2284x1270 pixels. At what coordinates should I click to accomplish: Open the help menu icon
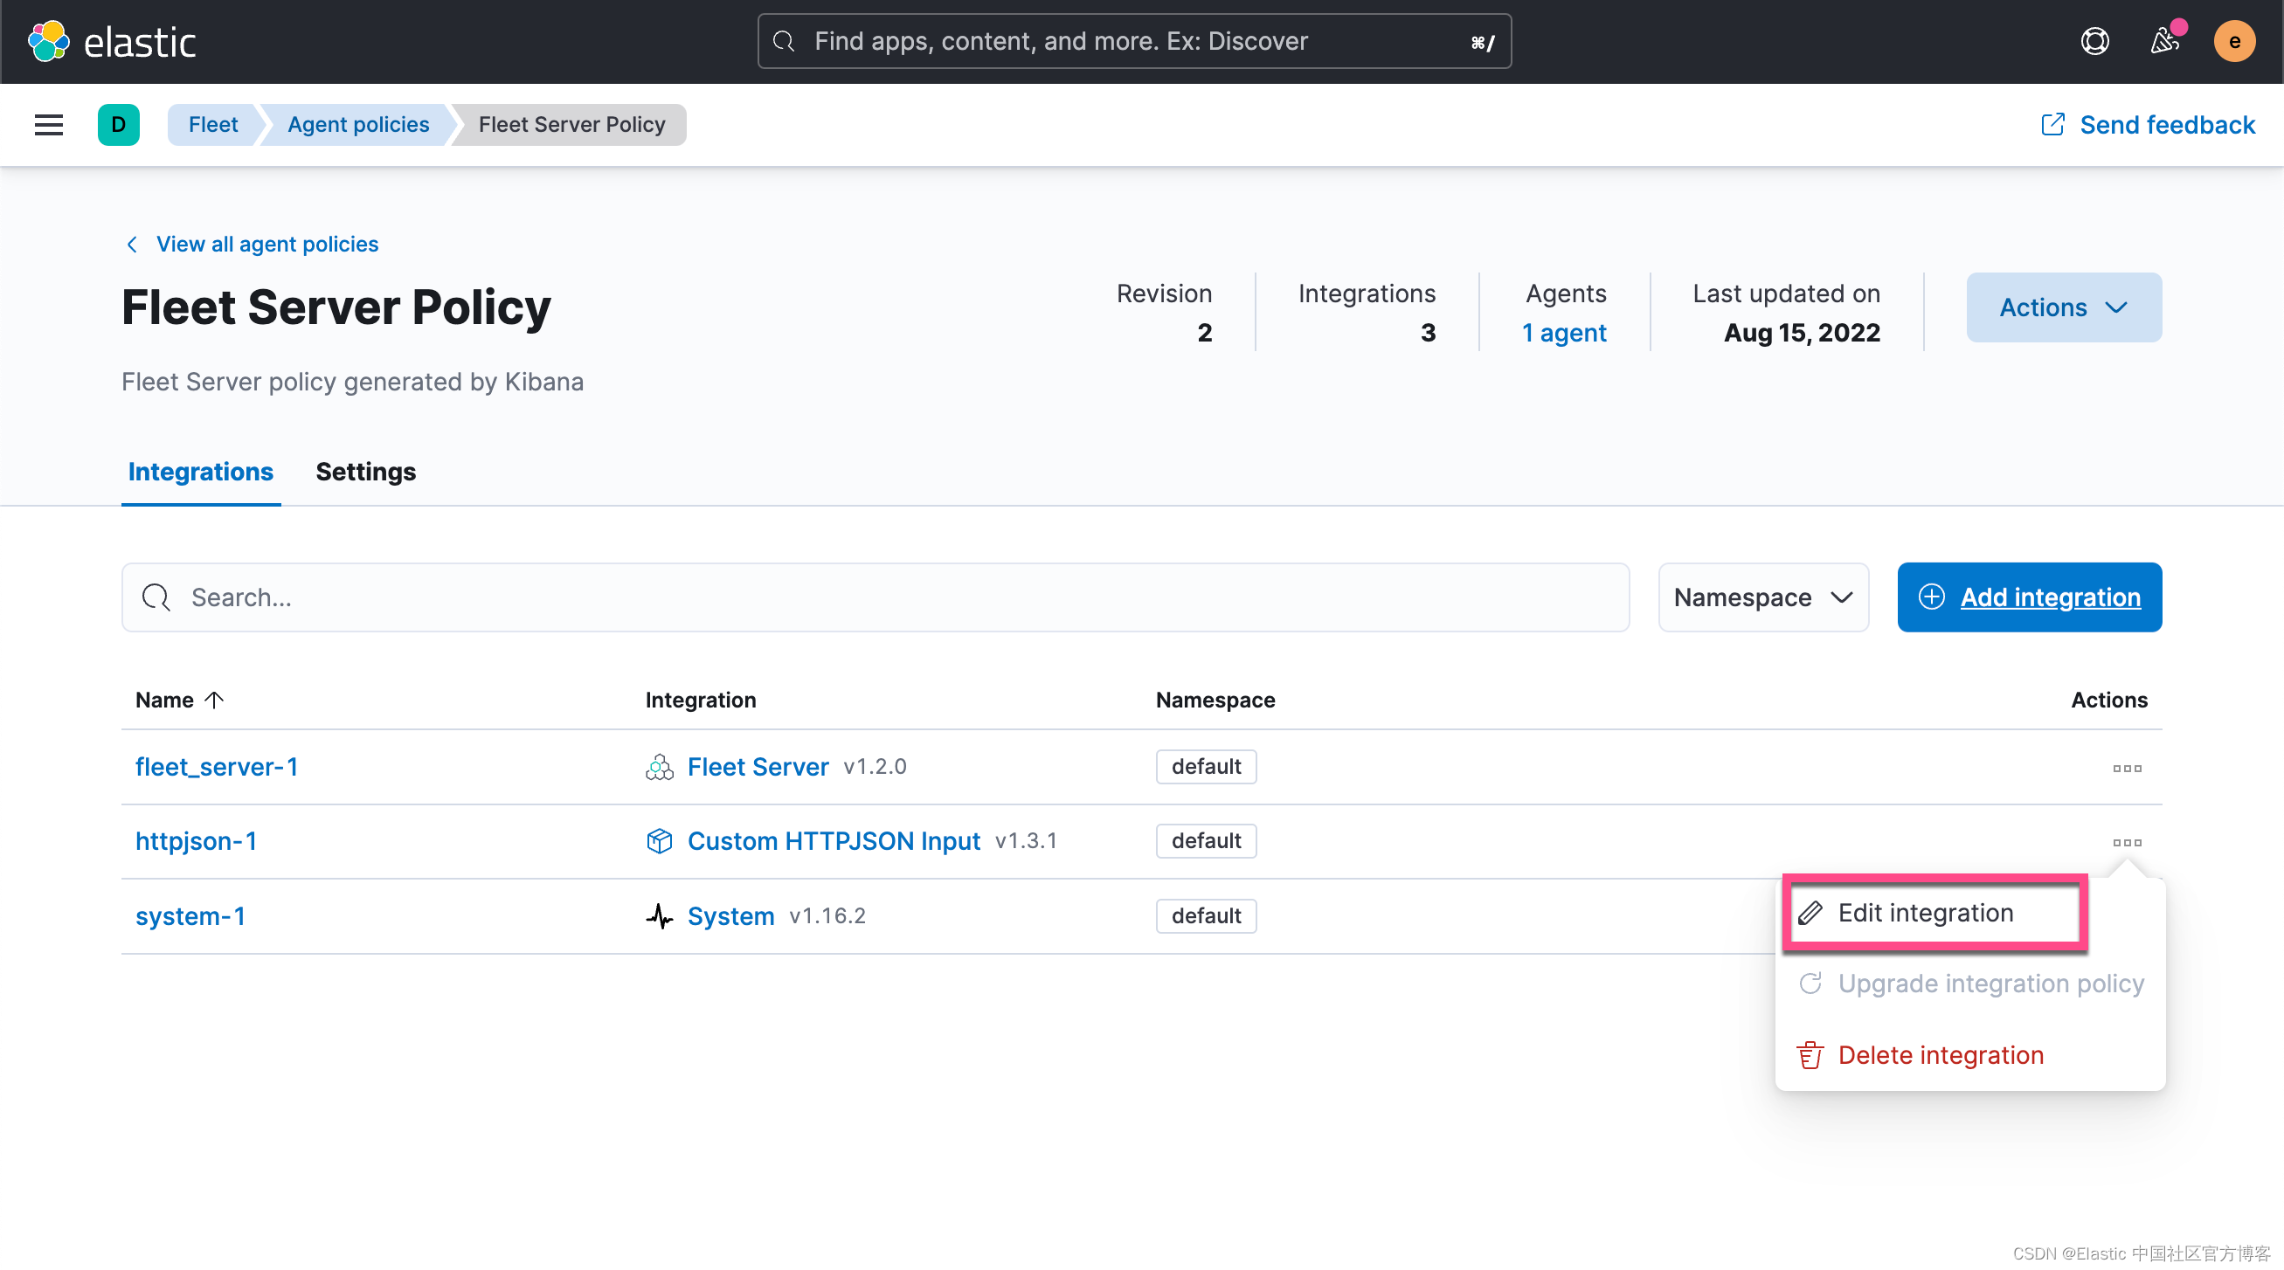point(2094,41)
